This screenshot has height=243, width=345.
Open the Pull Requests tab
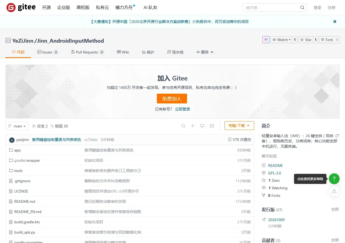(87, 52)
